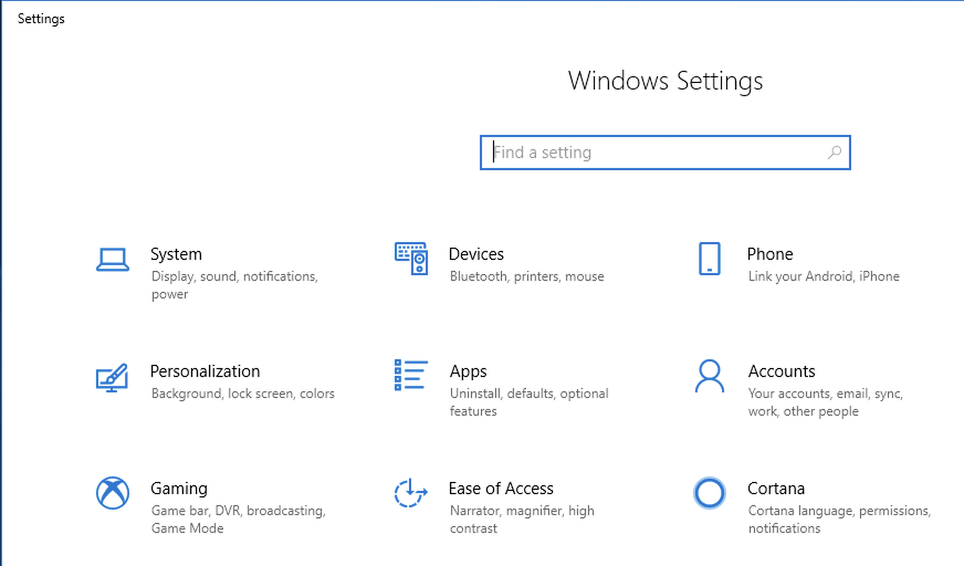Click 'Your accounts, email, sync' description
The height and width of the screenshot is (566, 964).
(825, 402)
